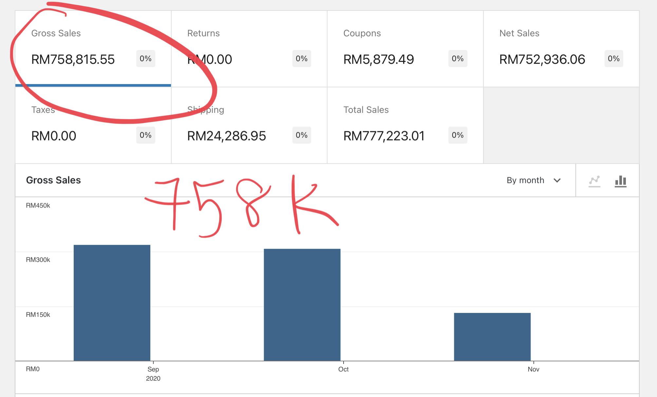
Task: Switch to line chart view icon
Action: (x=594, y=181)
